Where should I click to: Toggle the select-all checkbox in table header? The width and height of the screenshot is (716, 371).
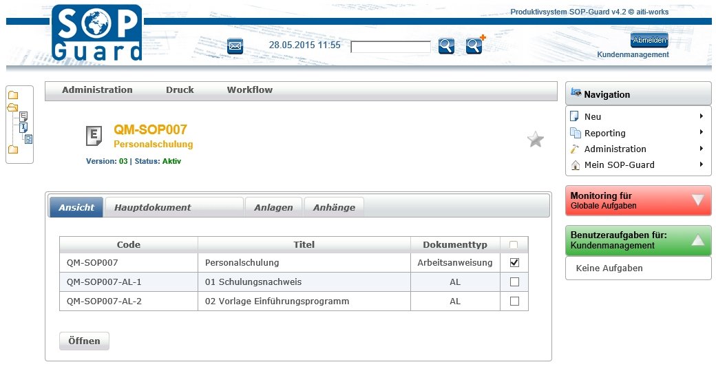coord(514,244)
